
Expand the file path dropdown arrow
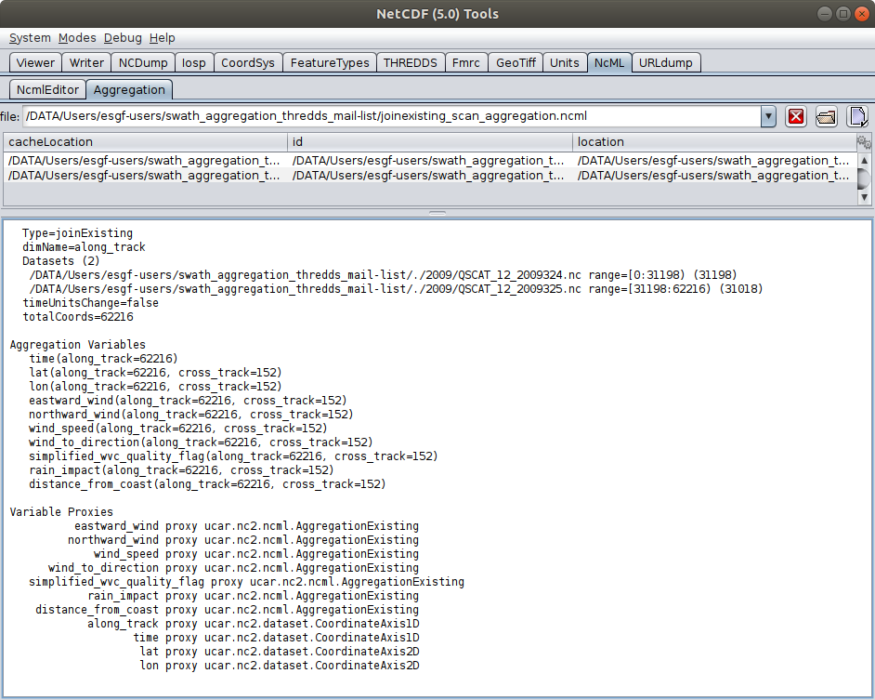pyautogui.click(x=768, y=116)
